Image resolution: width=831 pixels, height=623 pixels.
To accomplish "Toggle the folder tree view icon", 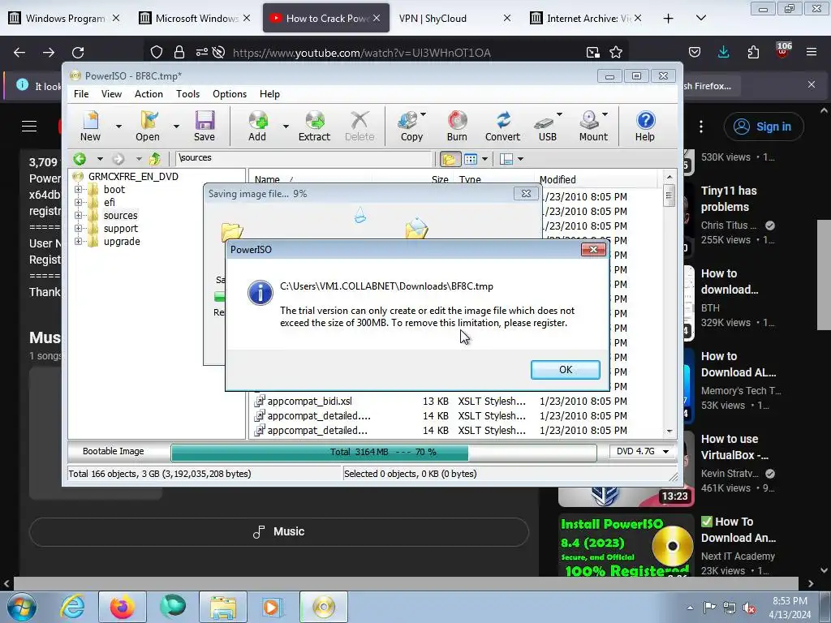I will pyautogui.click(x=449, y=158).
